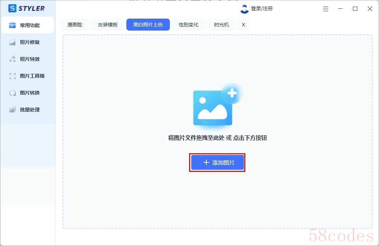Click the STYLER logo icon
The width and height of the screenshot is (379, 246).
12,8
